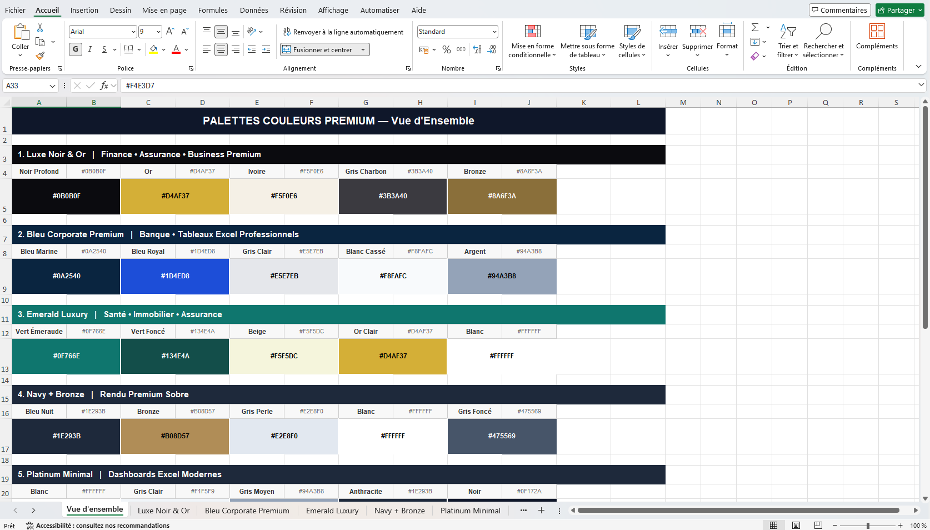Click the borders icon

coord(128,49)
